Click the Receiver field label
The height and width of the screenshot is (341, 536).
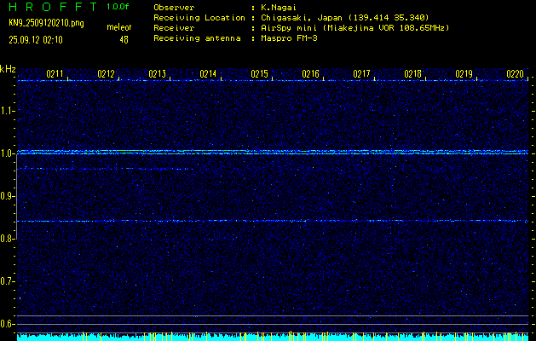click(x=174, y=28)
